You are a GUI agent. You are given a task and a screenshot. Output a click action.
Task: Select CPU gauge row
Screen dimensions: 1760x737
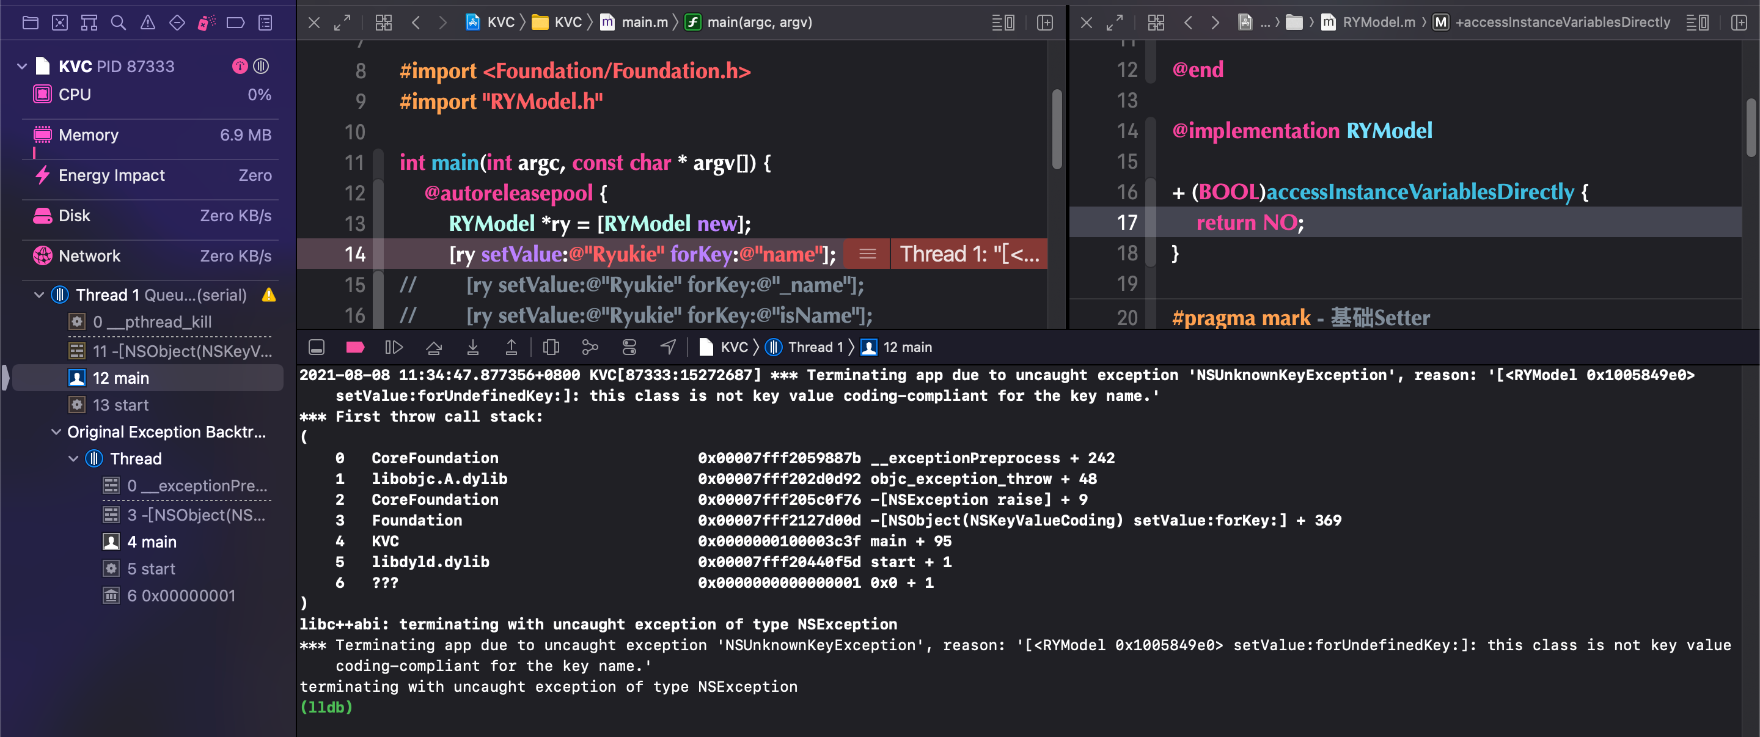pos(152,95)
